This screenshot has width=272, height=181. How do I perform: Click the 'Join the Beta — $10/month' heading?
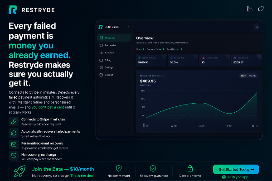point(63,169)
